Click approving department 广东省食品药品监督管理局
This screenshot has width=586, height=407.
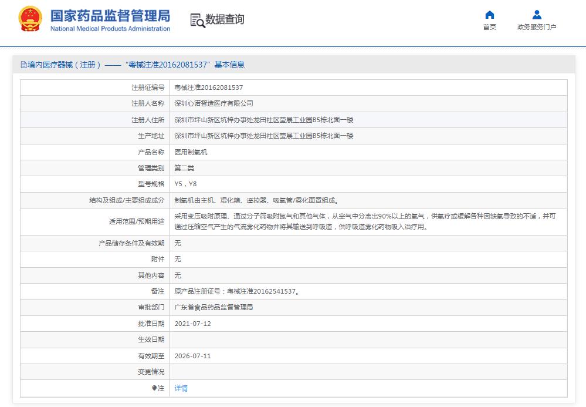click(214, 307)
